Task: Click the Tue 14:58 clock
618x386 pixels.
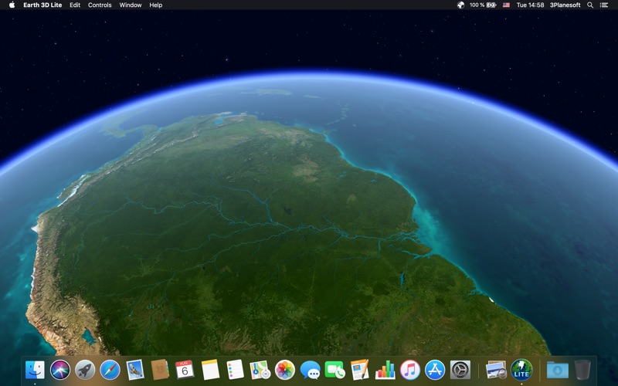Action: point(530,5)
